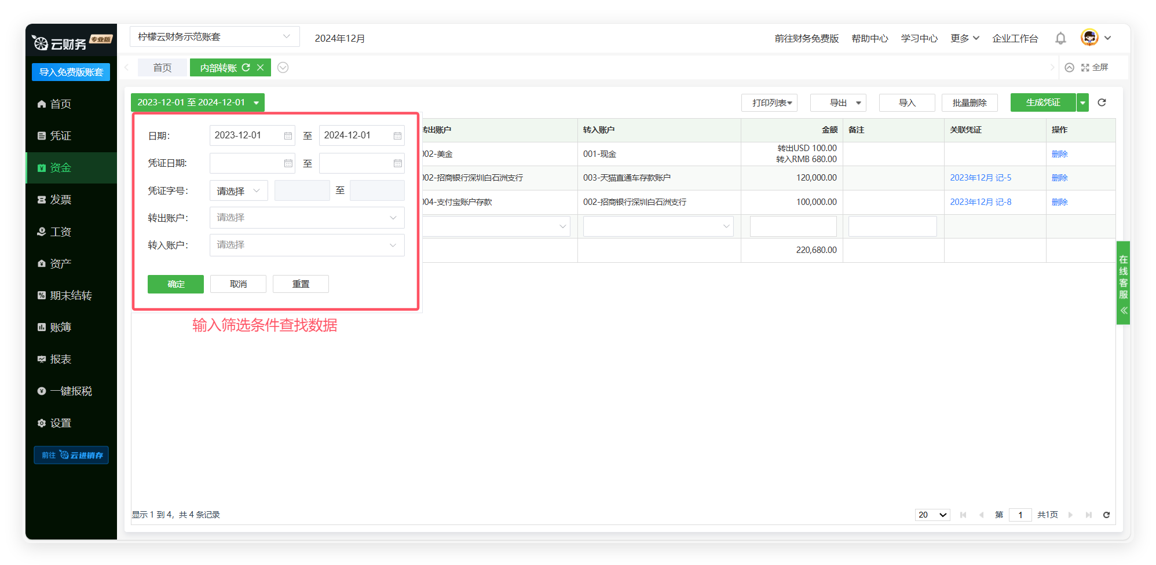Switch to the 首页 tab
Image resolution: width=1156 pixels, height=565 pixels.
click(162, 68)
